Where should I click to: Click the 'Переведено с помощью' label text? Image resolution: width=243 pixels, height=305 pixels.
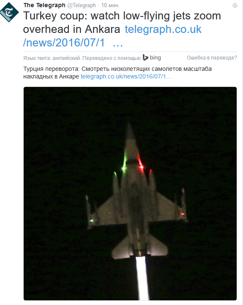(x=112, y=58)
